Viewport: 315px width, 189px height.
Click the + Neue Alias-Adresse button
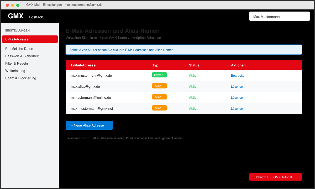click(89, 125)
